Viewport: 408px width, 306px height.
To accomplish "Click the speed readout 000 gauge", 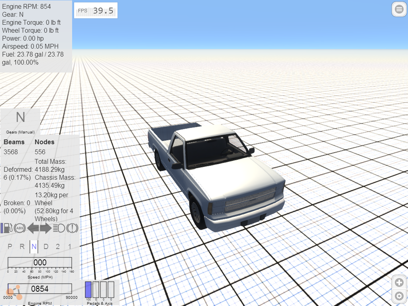I will click(x=40, y=263).
